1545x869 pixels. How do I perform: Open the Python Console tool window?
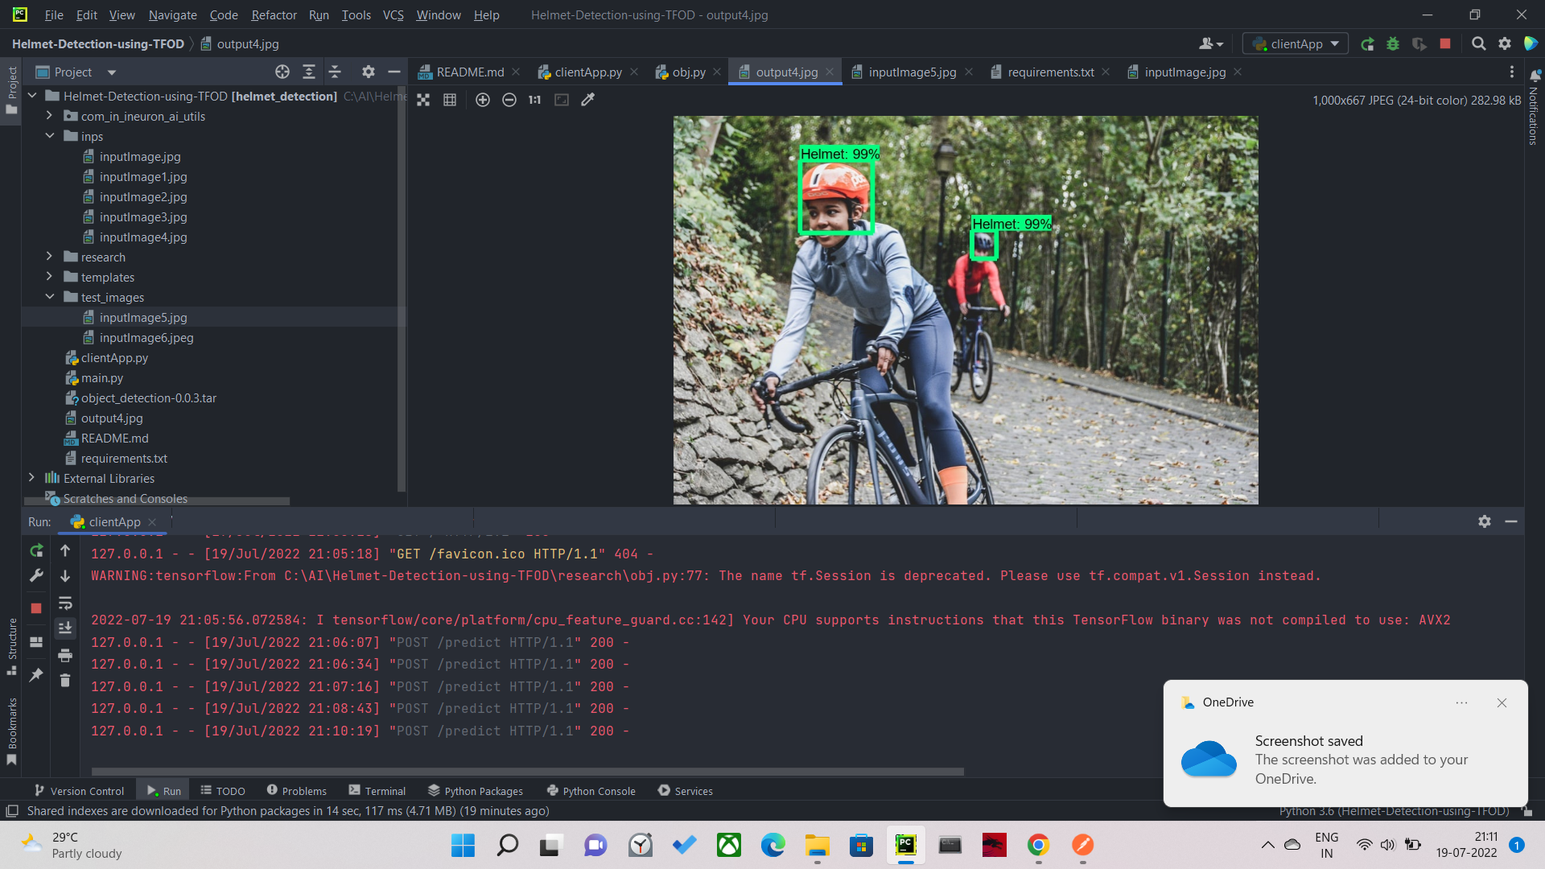591,791
